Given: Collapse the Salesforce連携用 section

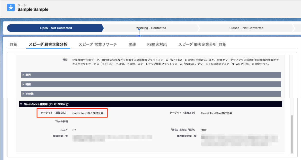Looking at the screenshot, I should click(21, 104).
